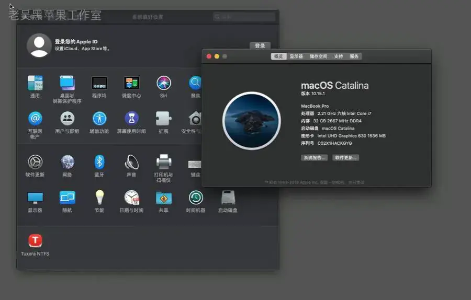
Task: Open 屏幕使用时间 (Screen Time) preferences
Action: [x=131, y=119]
